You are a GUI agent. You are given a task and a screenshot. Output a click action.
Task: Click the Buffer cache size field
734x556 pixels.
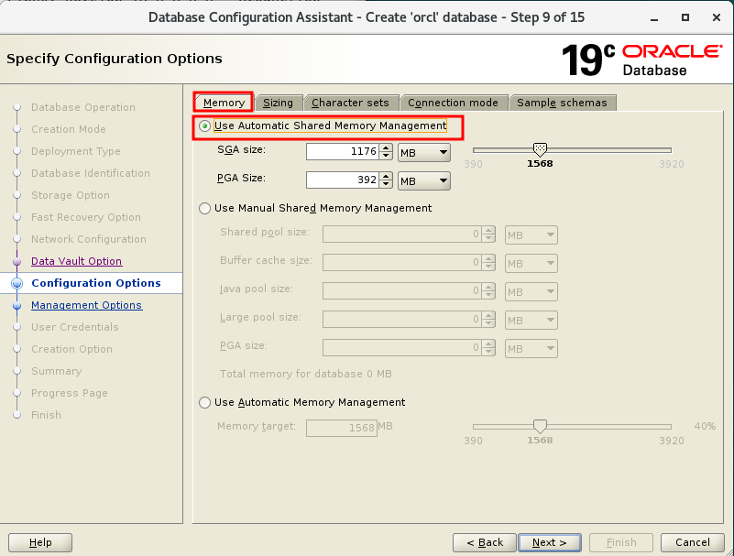402,263
